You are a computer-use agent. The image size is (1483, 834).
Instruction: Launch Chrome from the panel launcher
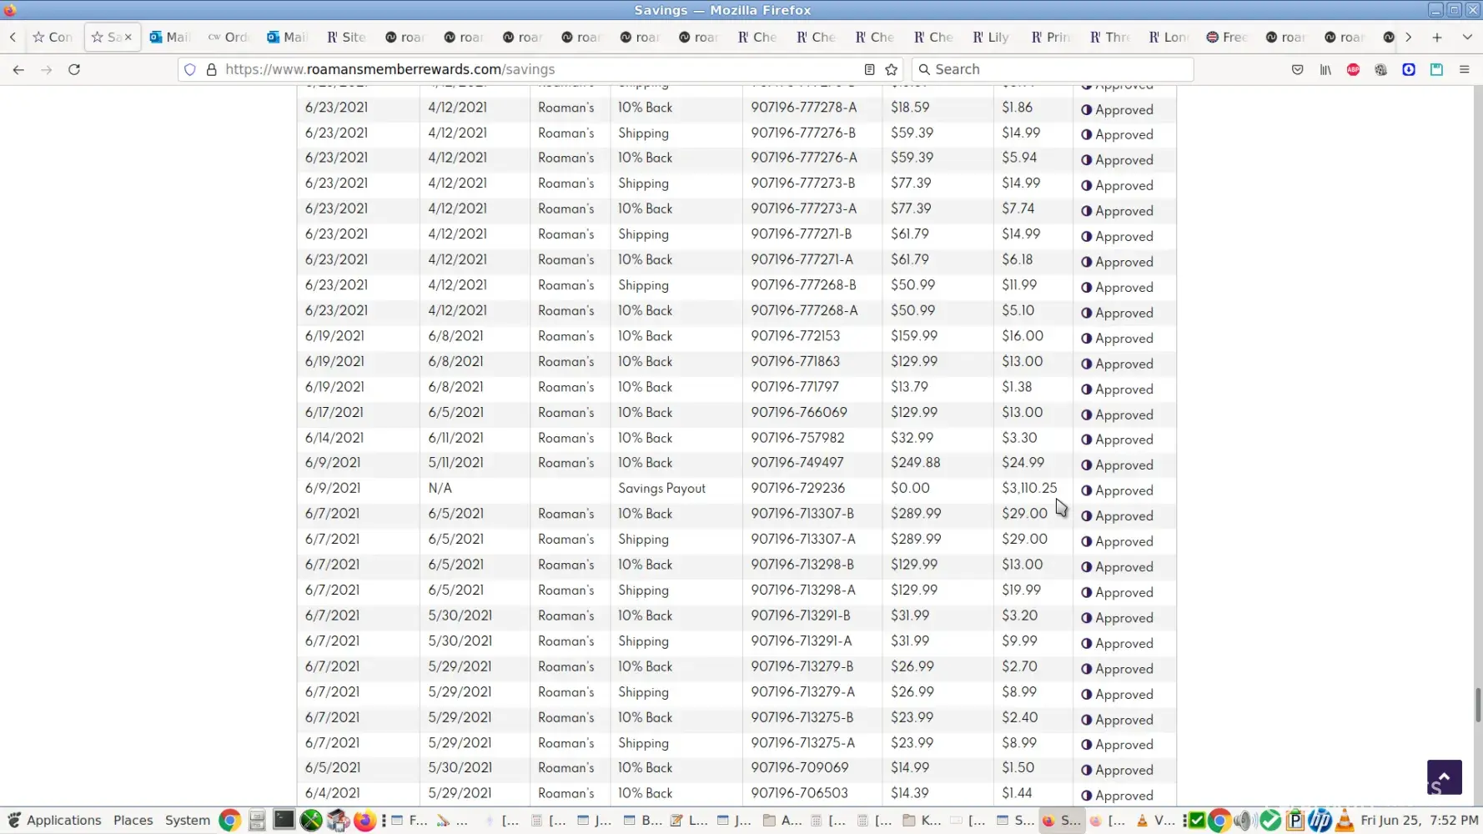(x=229, y=821)
